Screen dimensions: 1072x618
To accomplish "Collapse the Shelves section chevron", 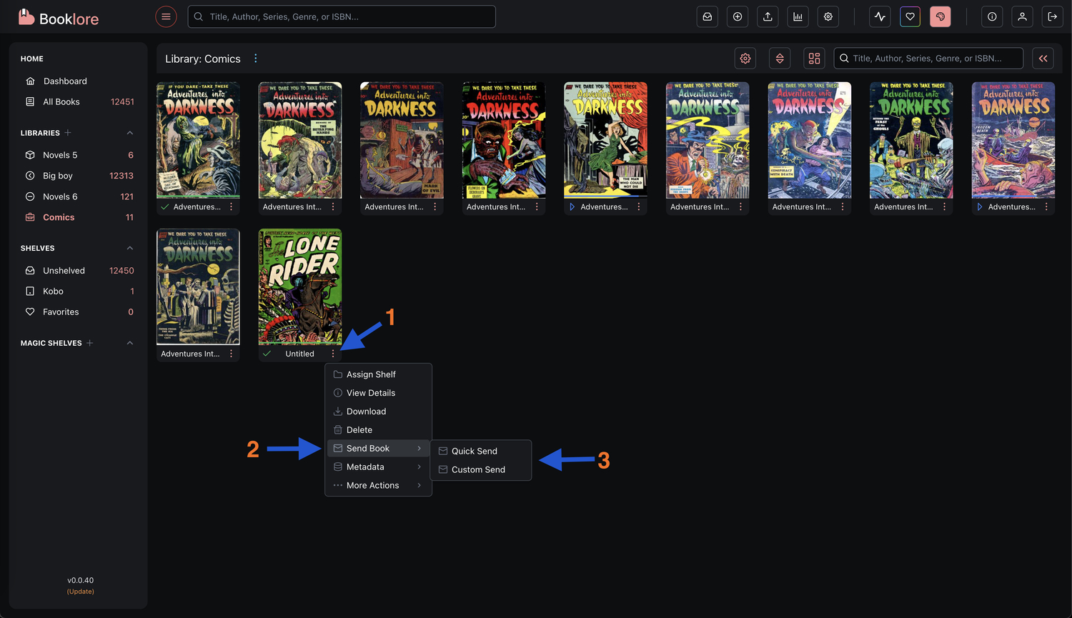I will coord(130,248).
